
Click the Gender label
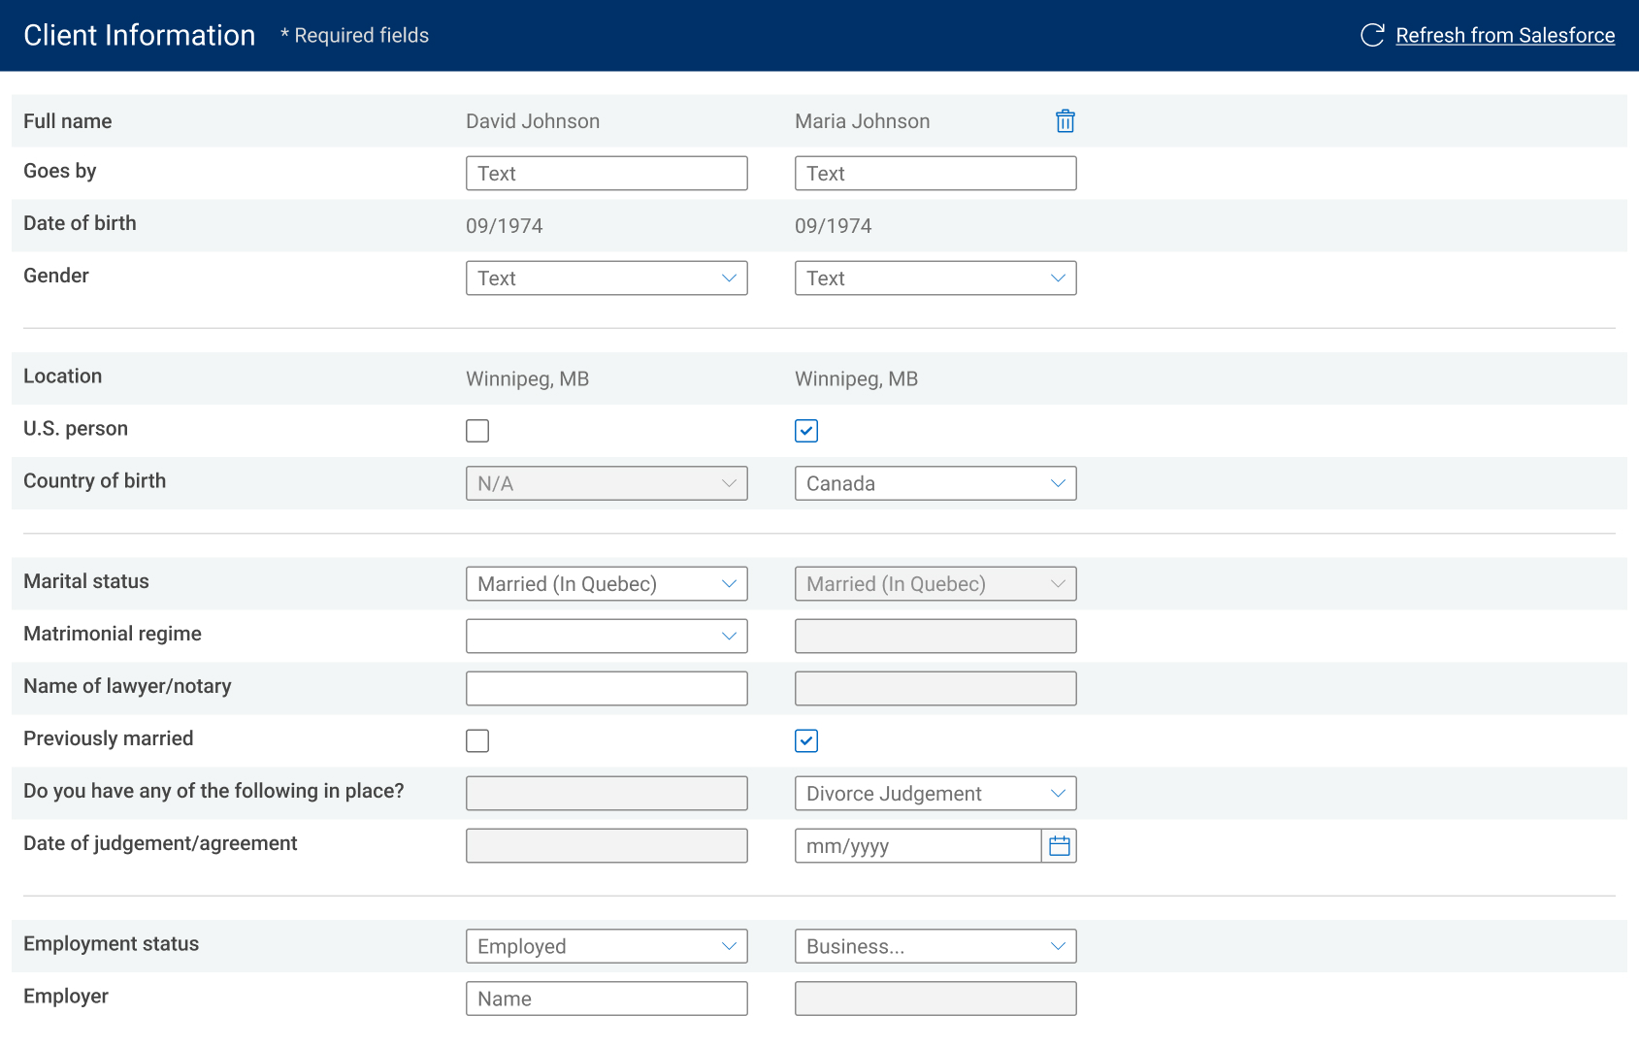pyautogui.click(x=56, y=276)
